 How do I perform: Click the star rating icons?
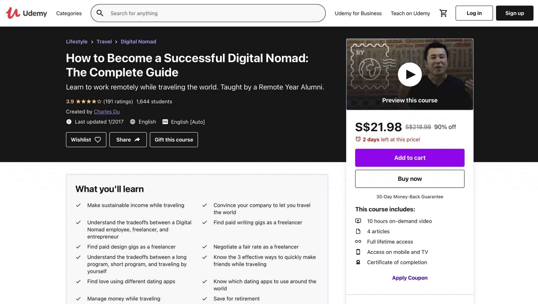89,101
